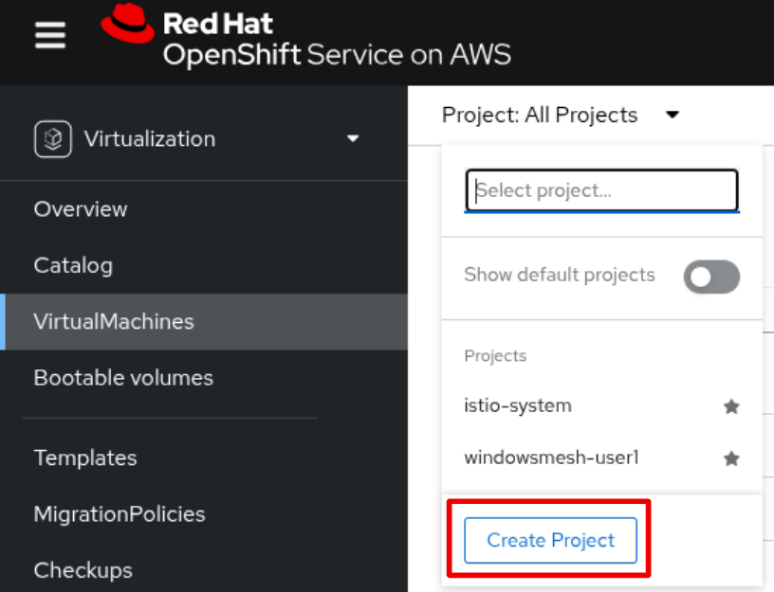Expand the Virtualization perspective switcher

(353, 139)
